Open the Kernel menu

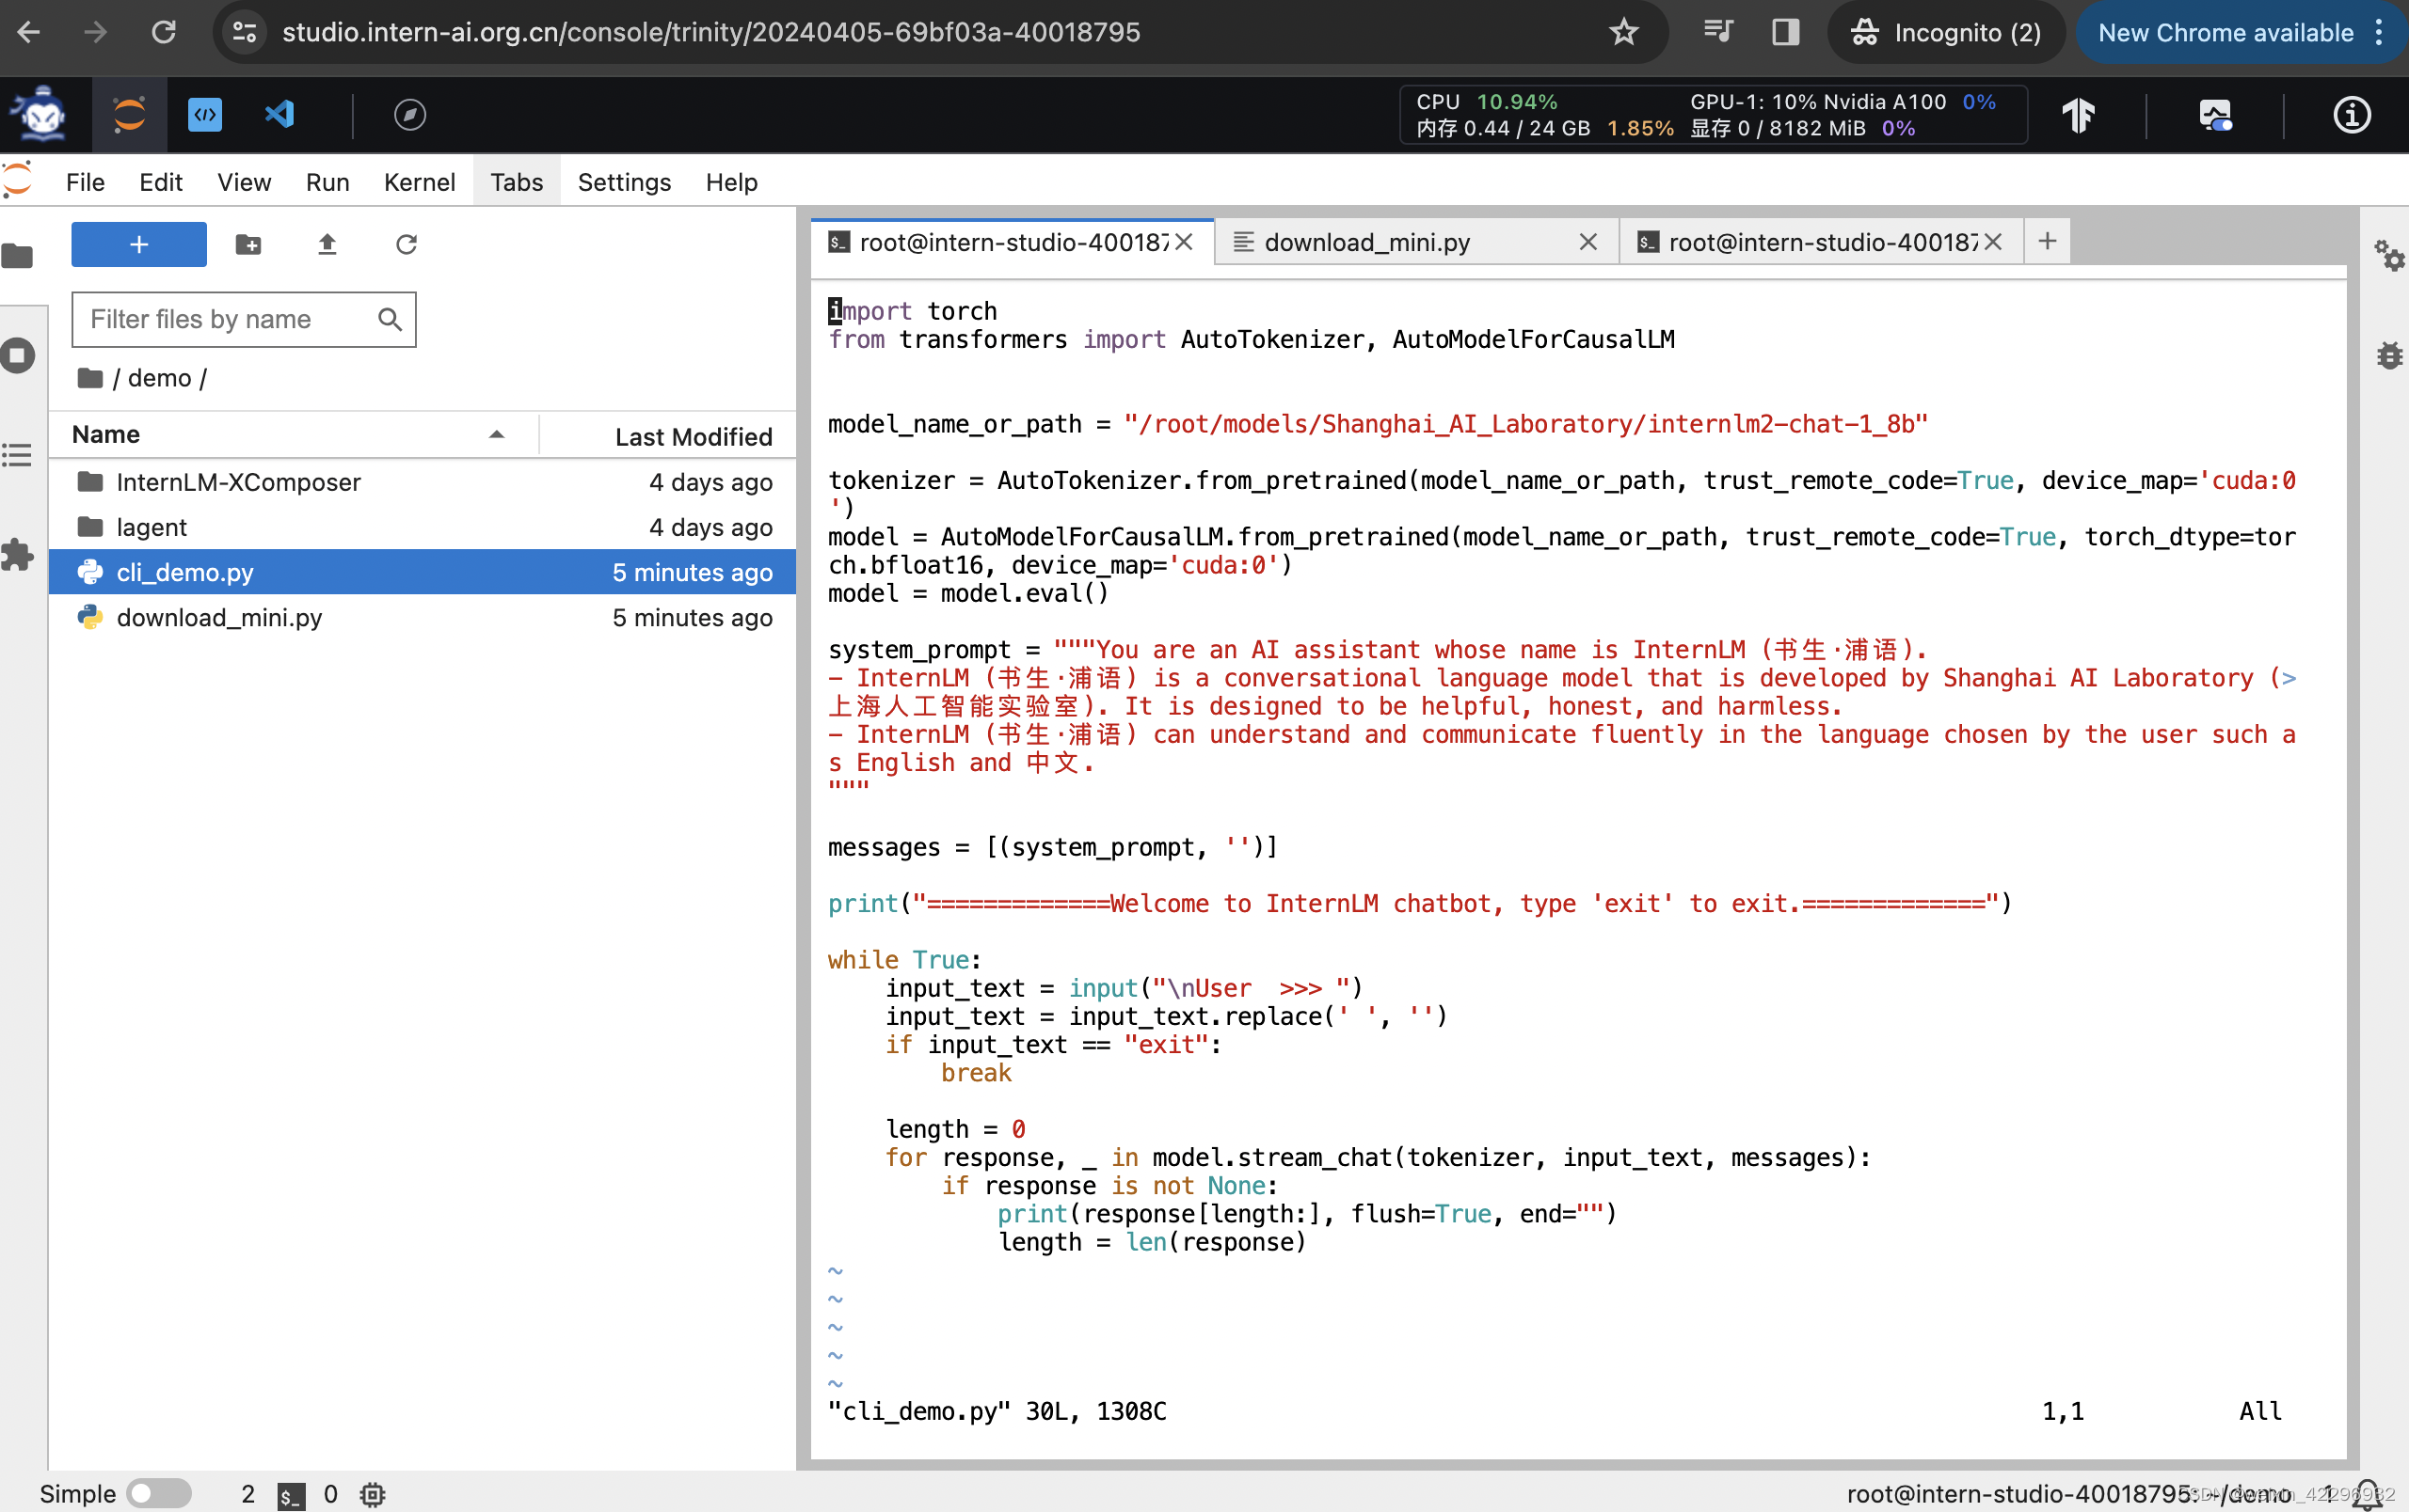[419, 181]
